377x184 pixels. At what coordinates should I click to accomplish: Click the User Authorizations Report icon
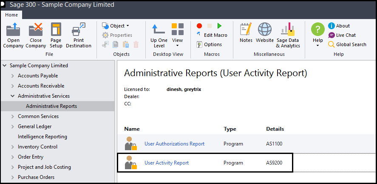click(x=131, y=143)
